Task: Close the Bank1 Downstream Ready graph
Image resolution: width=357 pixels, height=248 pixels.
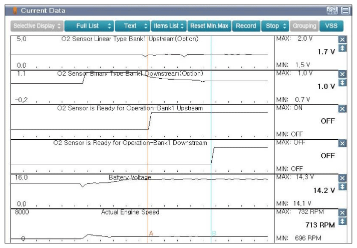Action: [342, 143]
